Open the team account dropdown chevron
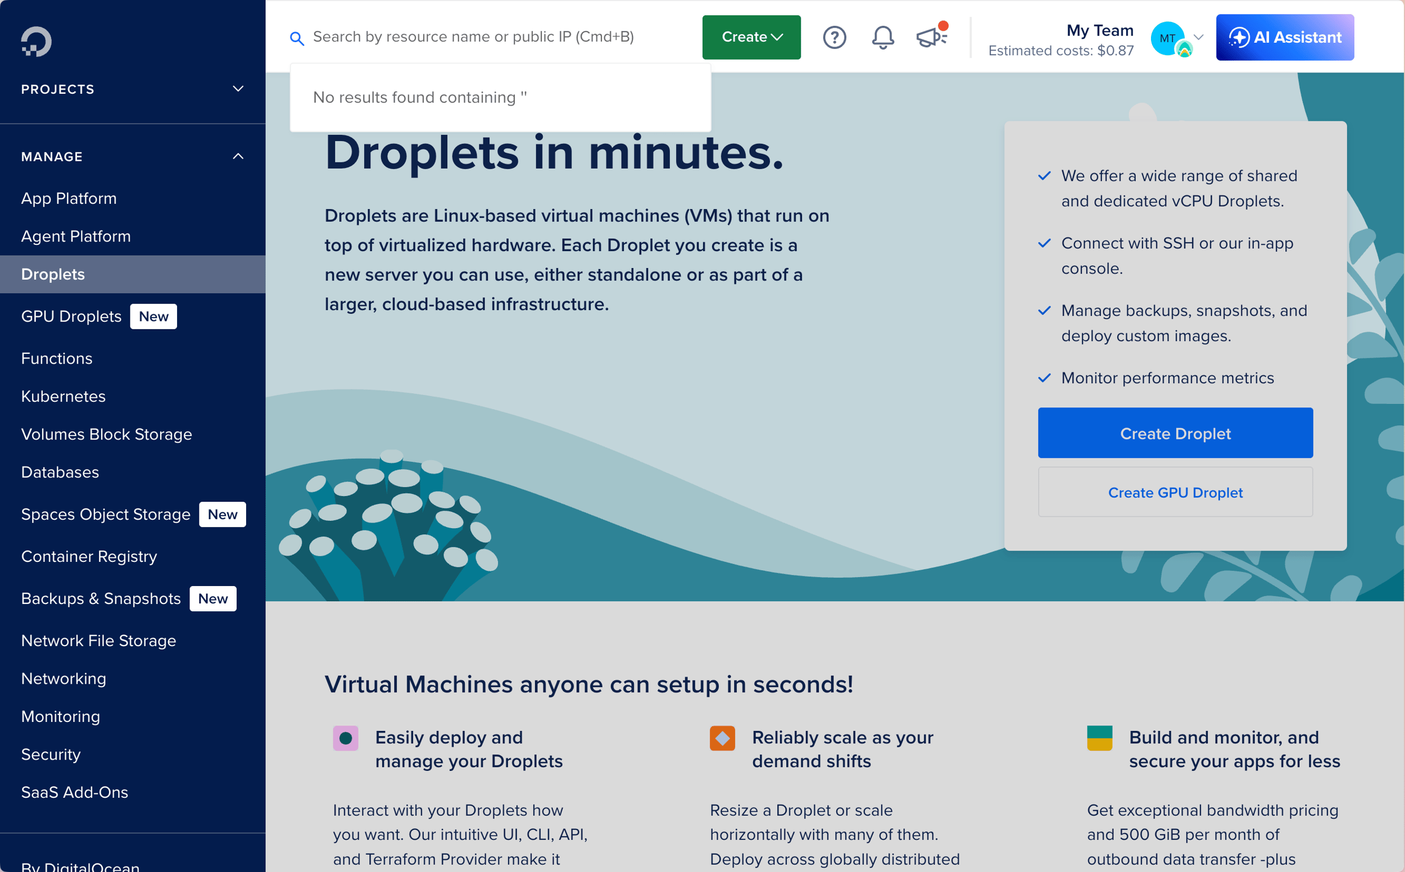Viewport: 1405px width, 872px height. pyautogui.click(x=1199, y=37)
